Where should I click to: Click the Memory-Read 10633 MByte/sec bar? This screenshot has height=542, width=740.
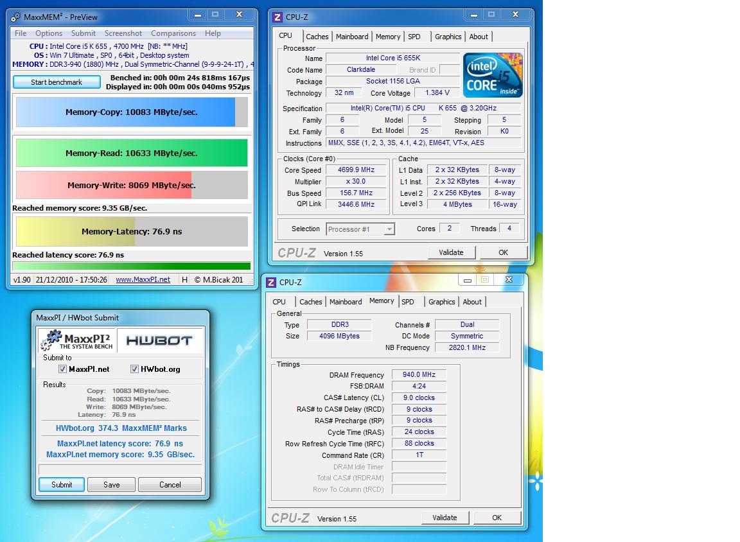pos(132,153)
